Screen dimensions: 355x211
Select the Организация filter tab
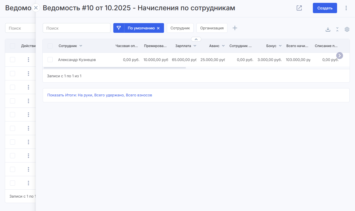coord(212,28)
